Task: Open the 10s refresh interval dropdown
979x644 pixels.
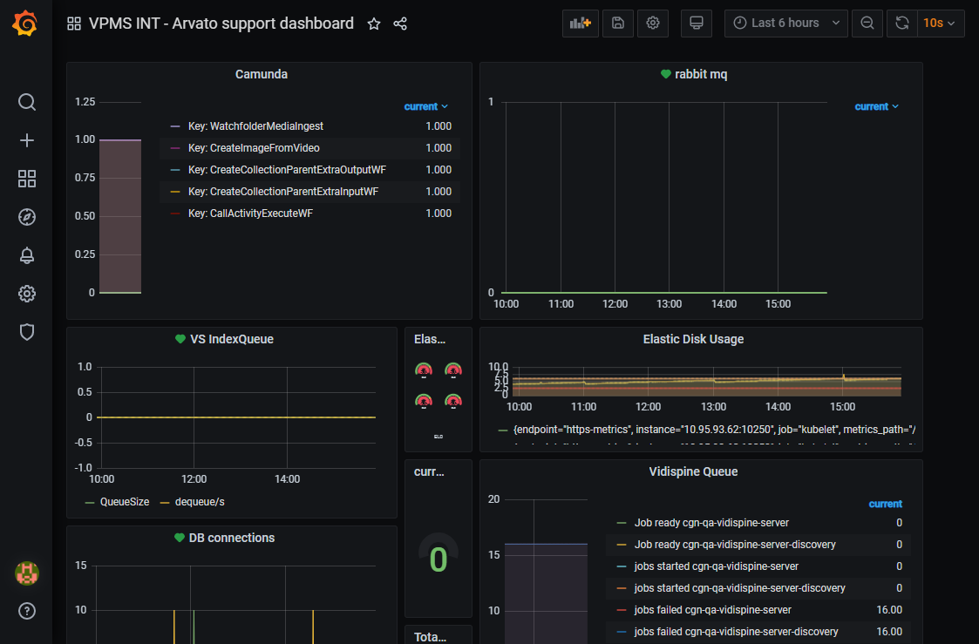Action: click(940, 23)
